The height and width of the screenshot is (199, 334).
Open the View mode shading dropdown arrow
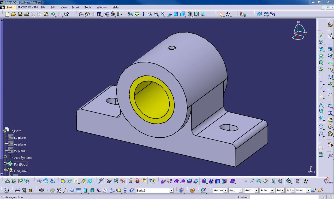click(192, 17)
